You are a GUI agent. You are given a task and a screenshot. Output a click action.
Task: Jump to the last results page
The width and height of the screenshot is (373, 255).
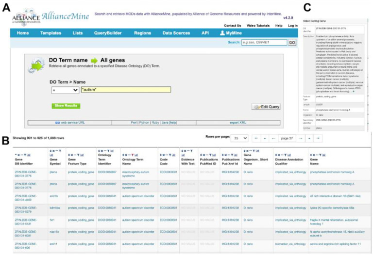coord(318,139)
